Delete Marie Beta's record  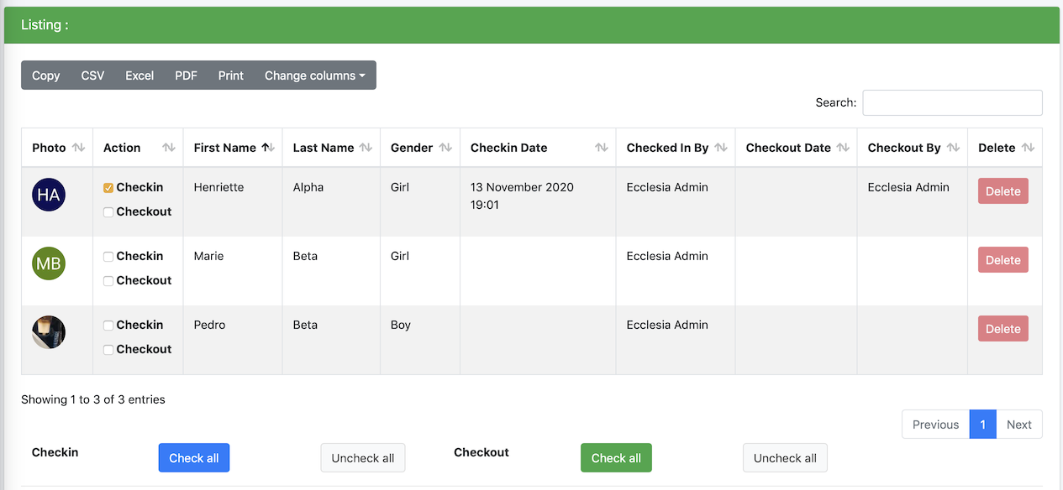1002,260
